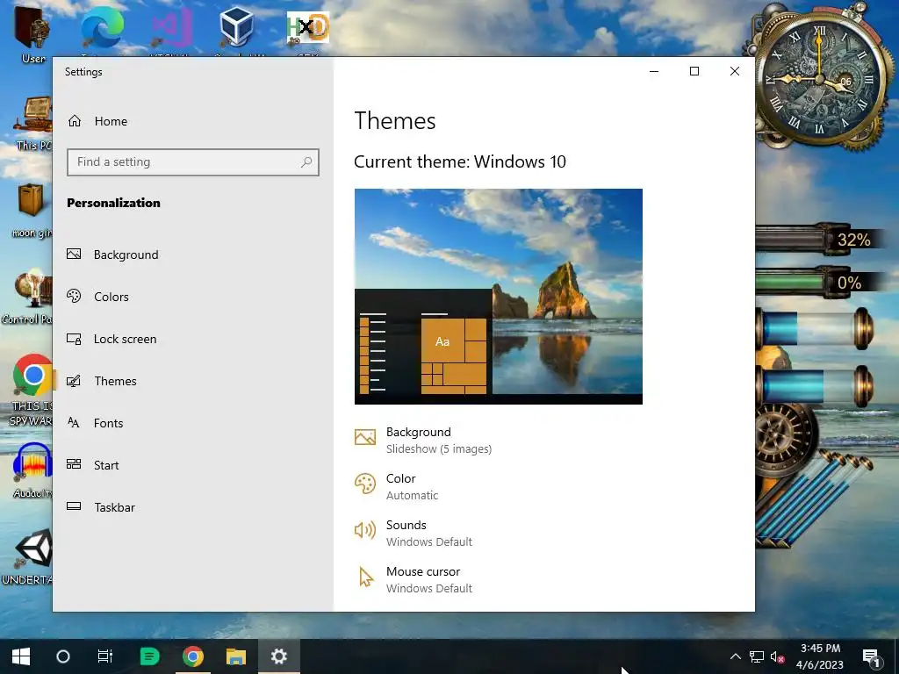This screenshot has height=674, width=899.
Task: Open the notification Action Center
Action: point(871,656)
